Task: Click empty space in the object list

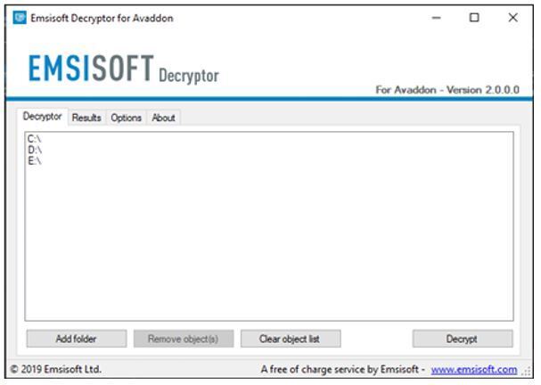Action: coord(267,241)
